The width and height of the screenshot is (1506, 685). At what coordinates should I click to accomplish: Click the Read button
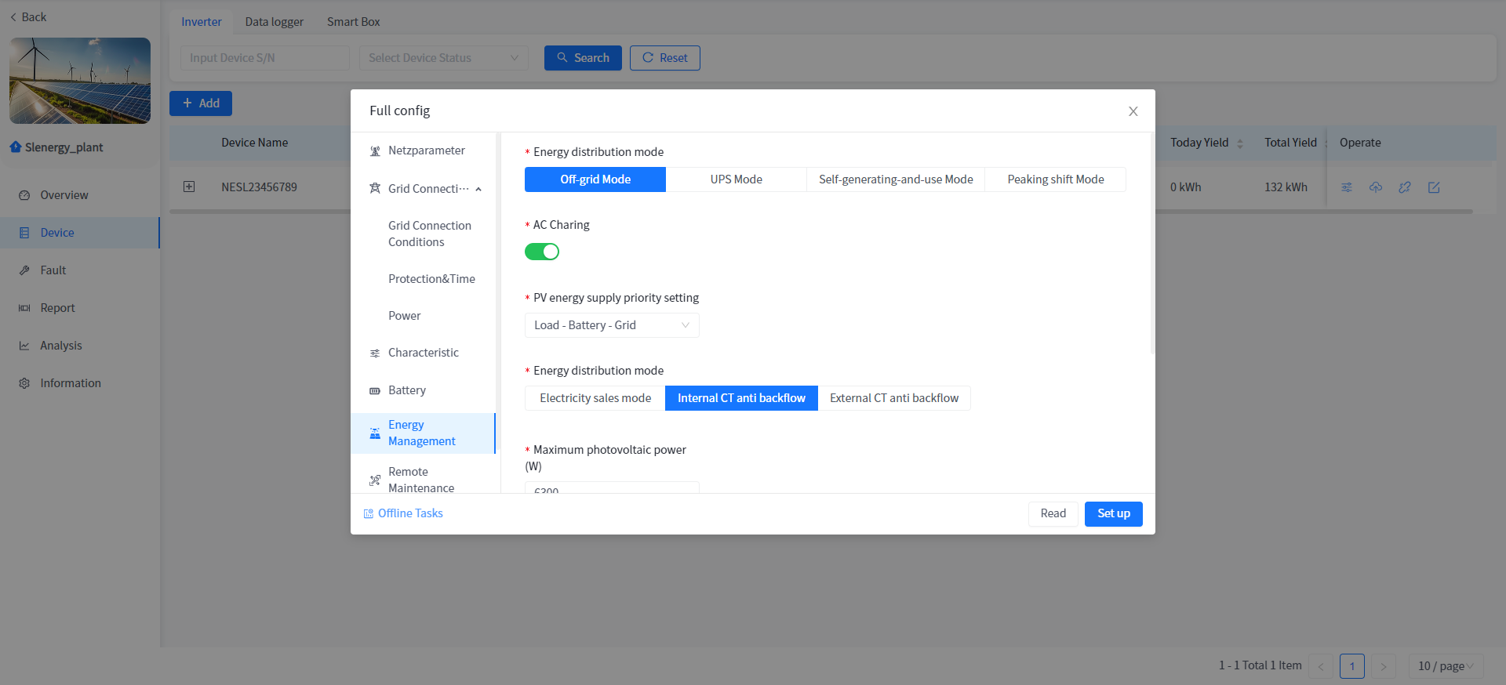[1053, 514]
